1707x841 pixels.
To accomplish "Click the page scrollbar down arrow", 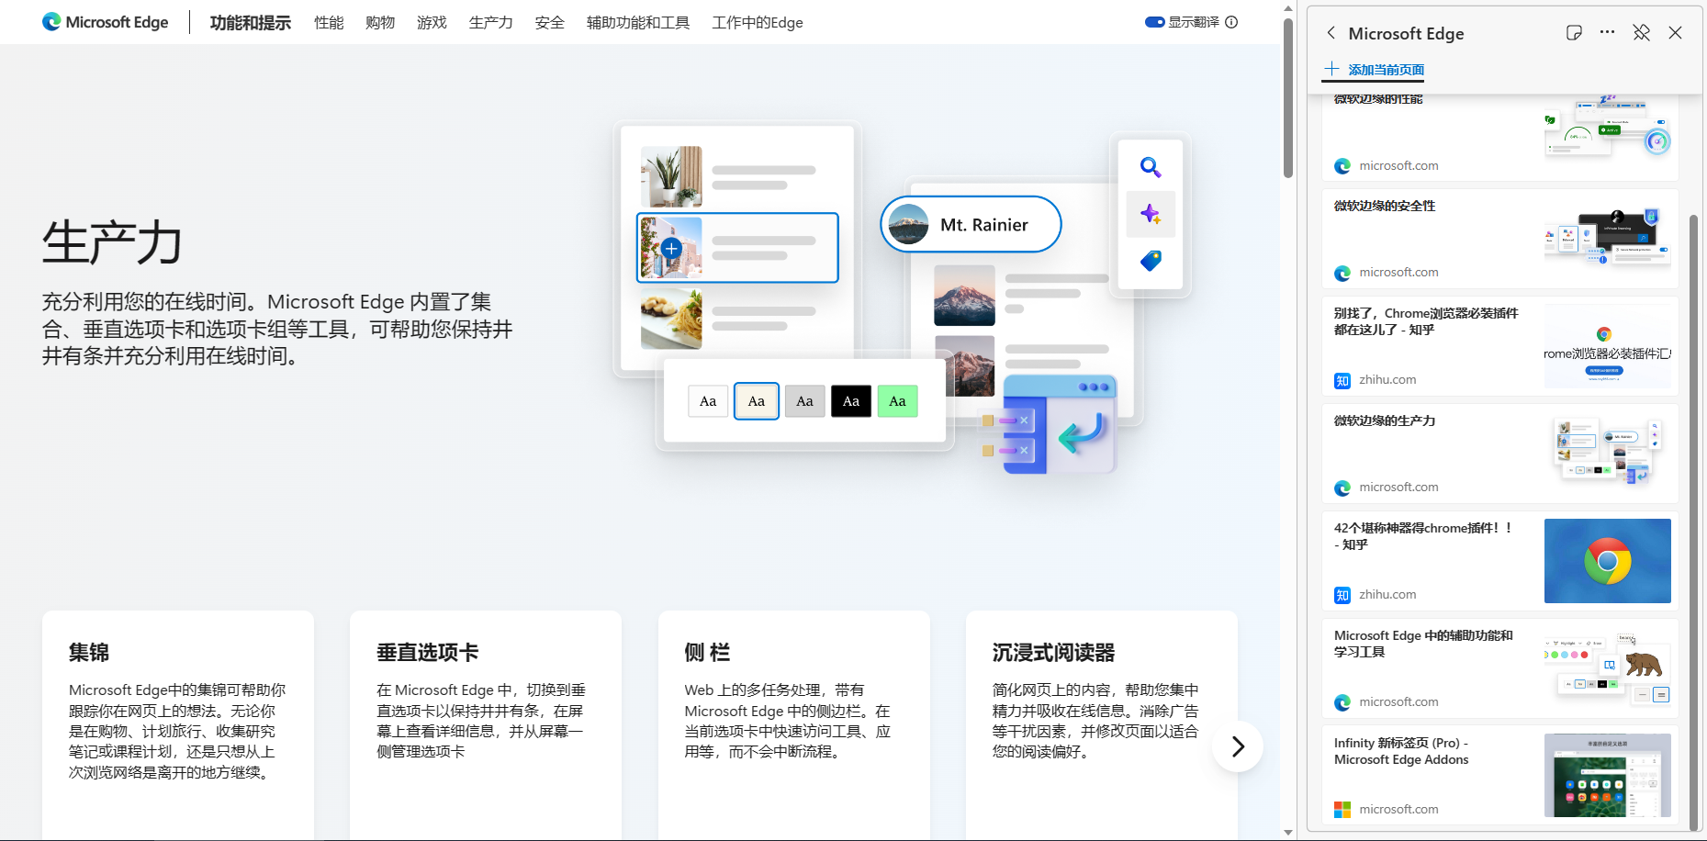I will (x=1288, y=833).
